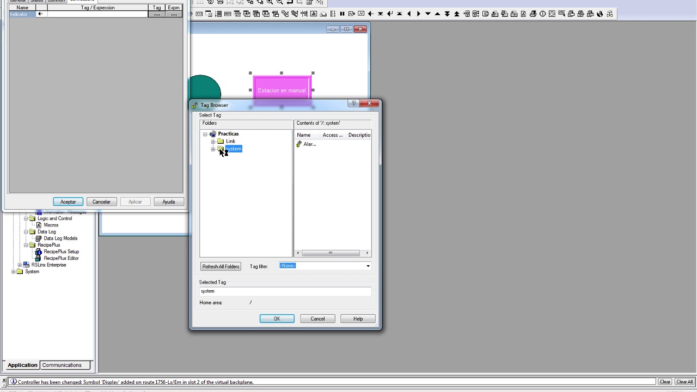697x392 pixels.
Task: Confirm Tag Browser with OK
Action: (x=277, y=319)
